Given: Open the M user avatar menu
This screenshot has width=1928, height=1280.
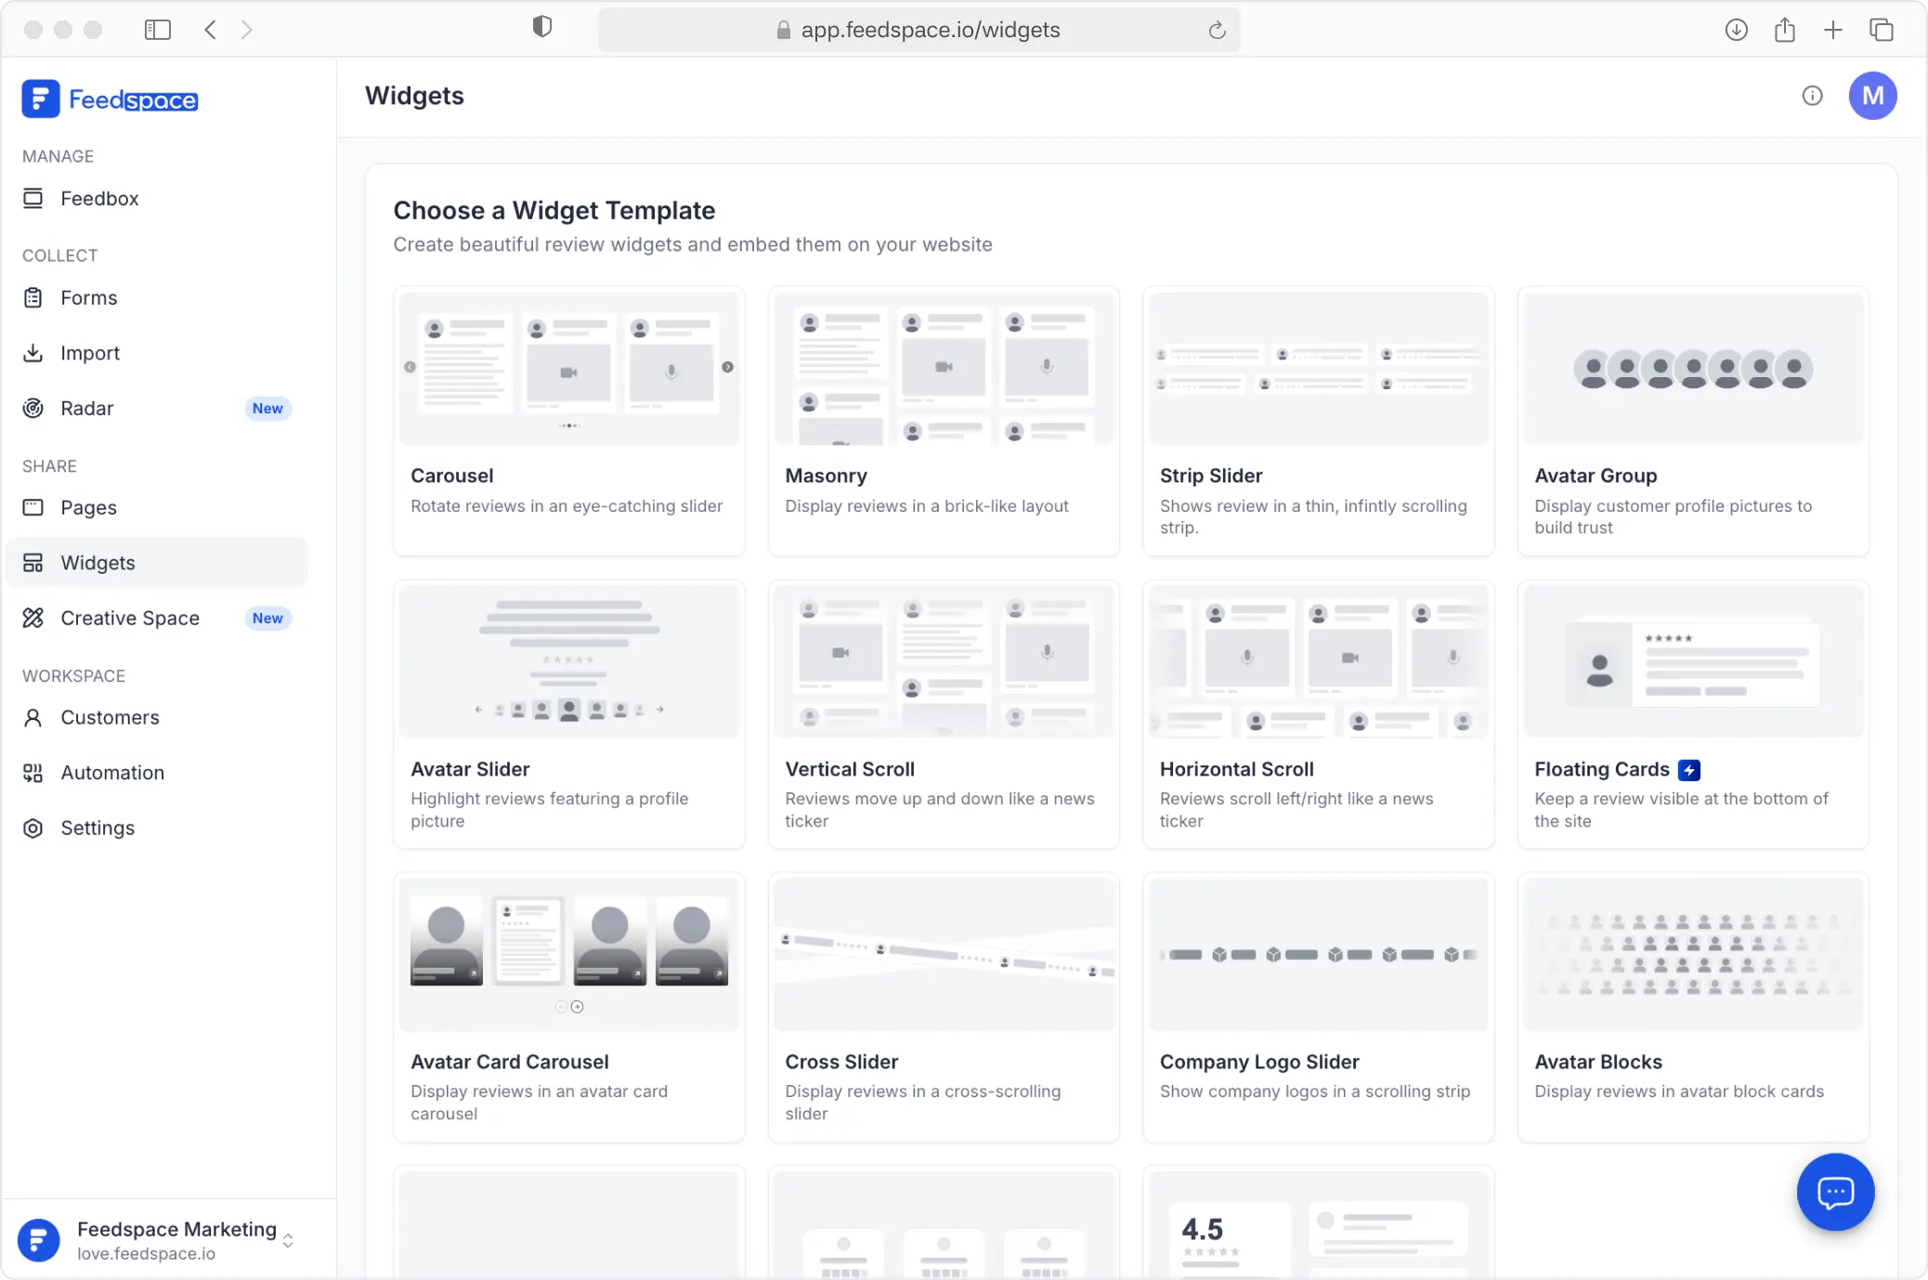Looking at the screenshot, I should click(1872, 96).
